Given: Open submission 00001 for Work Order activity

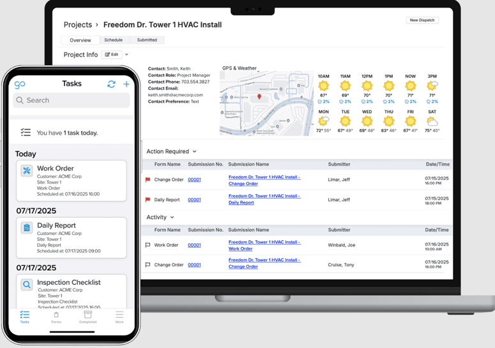Looking at the screenshot, I should click(x=194, y=245).
